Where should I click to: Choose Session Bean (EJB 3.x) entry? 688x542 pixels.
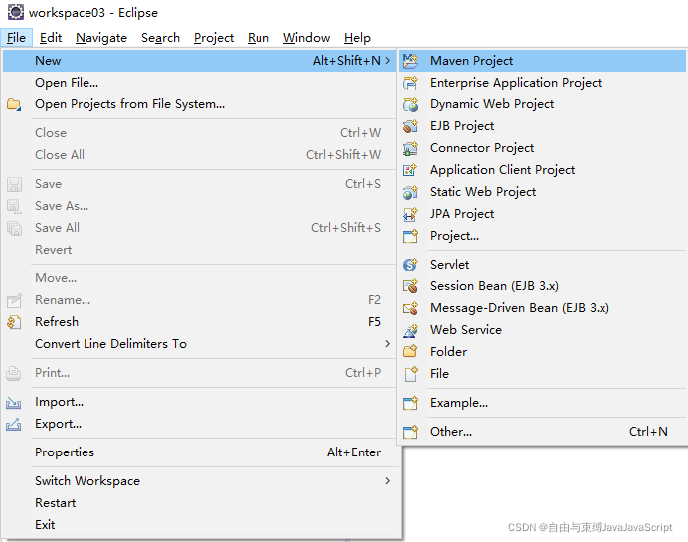pyautogui.click(x=542, y=286)
